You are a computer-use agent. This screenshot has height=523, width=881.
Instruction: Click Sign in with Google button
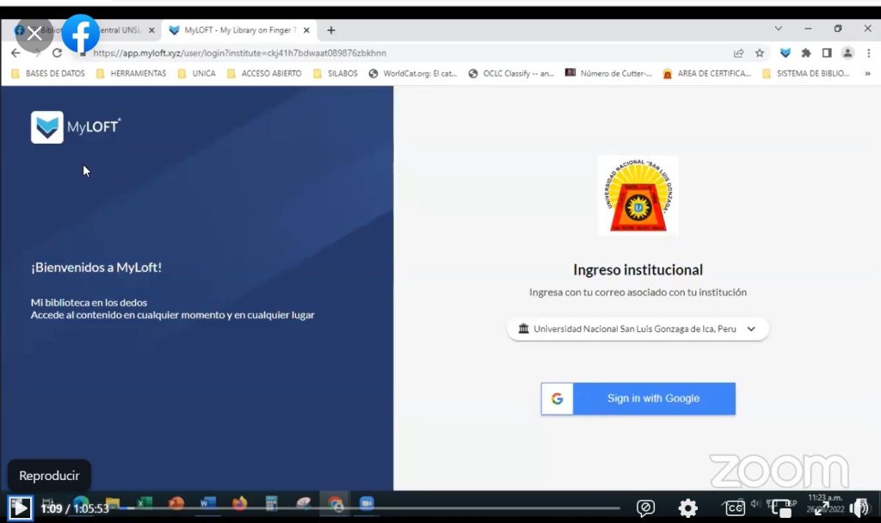[x=638, y=398]
